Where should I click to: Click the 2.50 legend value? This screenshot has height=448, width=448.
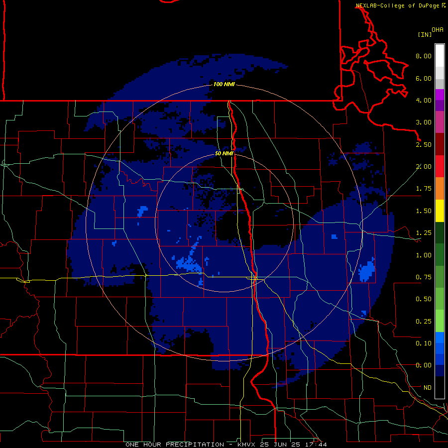pyautogui.click(x=424, y=144)
